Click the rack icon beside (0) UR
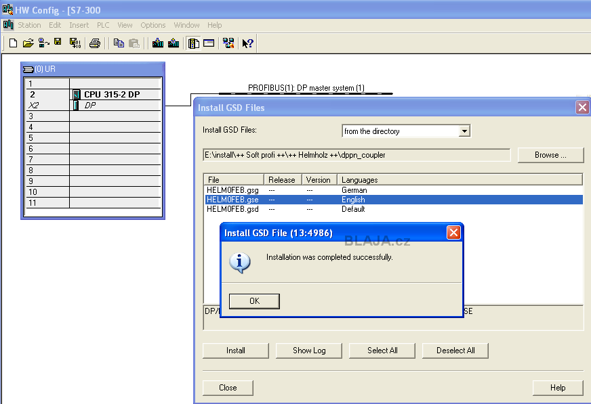This screenshot has height=404, width=591. coord(28,69)
